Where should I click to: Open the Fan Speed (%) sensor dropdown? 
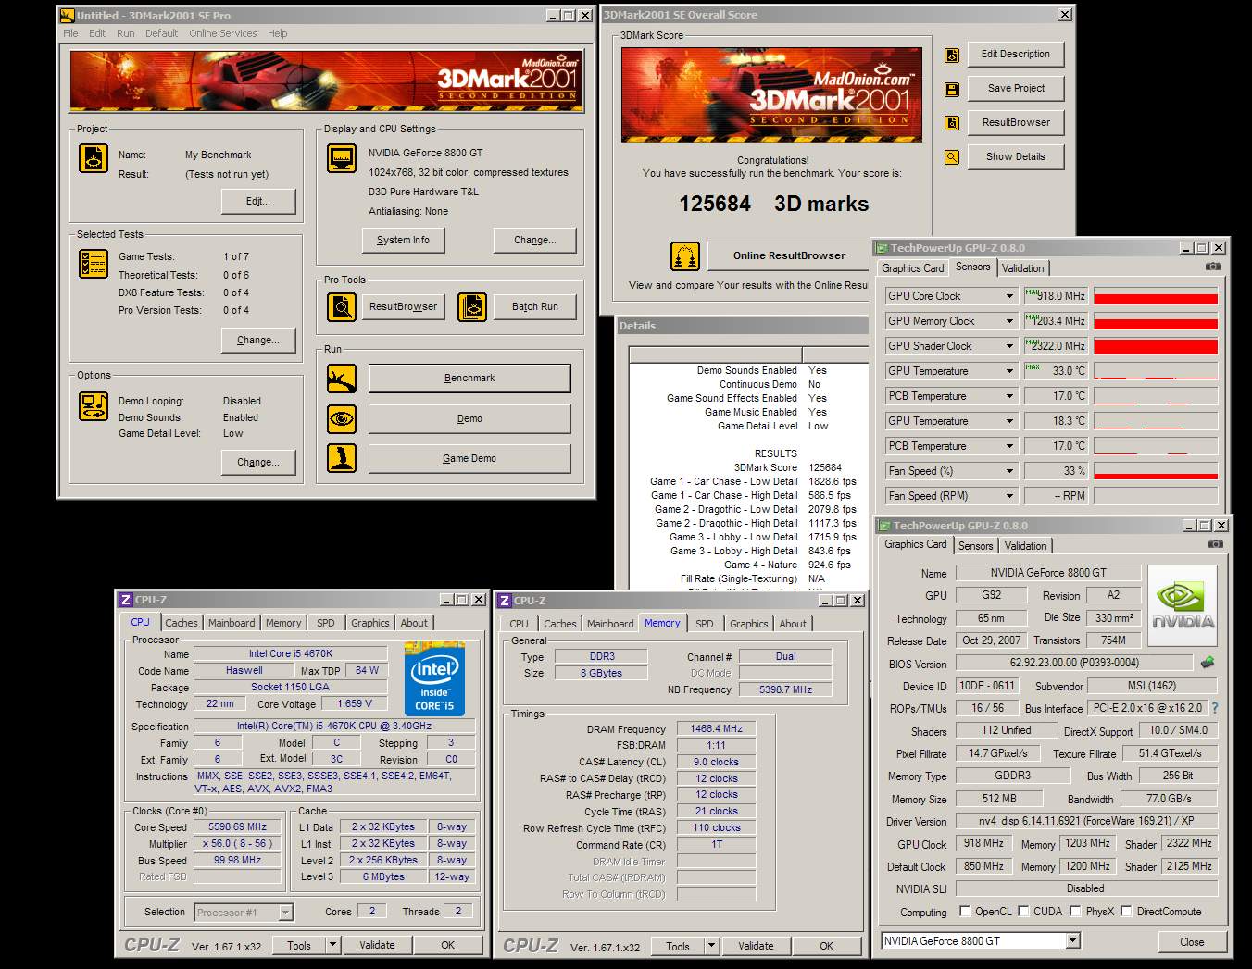coord(1009,471)
